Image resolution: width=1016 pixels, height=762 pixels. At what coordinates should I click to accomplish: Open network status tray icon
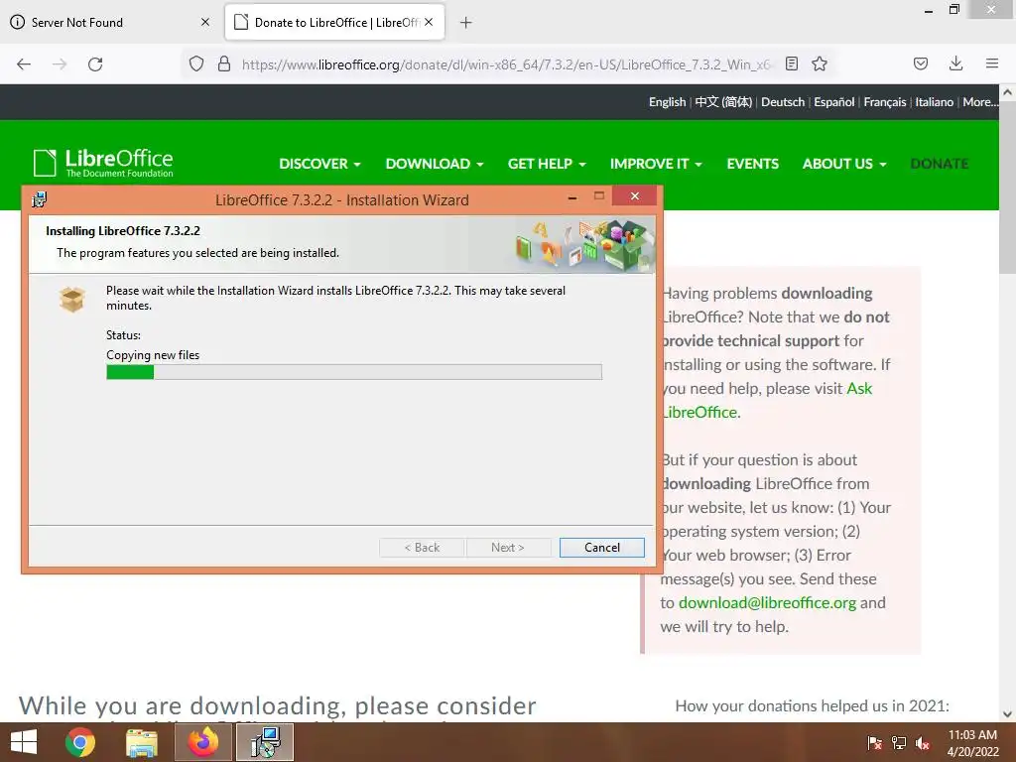tap(899, 743)
